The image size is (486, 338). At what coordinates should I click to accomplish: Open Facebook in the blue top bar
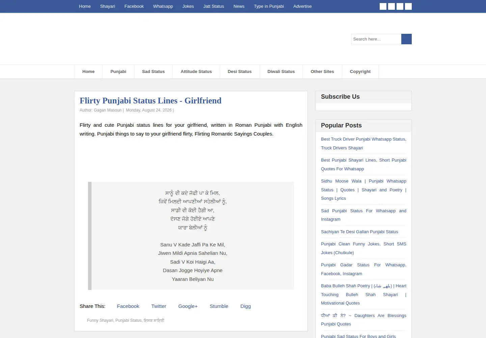[x=134, y=6]
